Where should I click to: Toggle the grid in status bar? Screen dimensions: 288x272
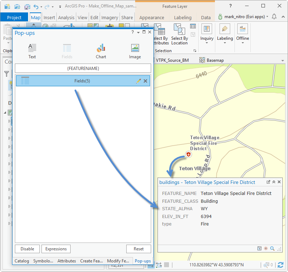coord(167,265)
